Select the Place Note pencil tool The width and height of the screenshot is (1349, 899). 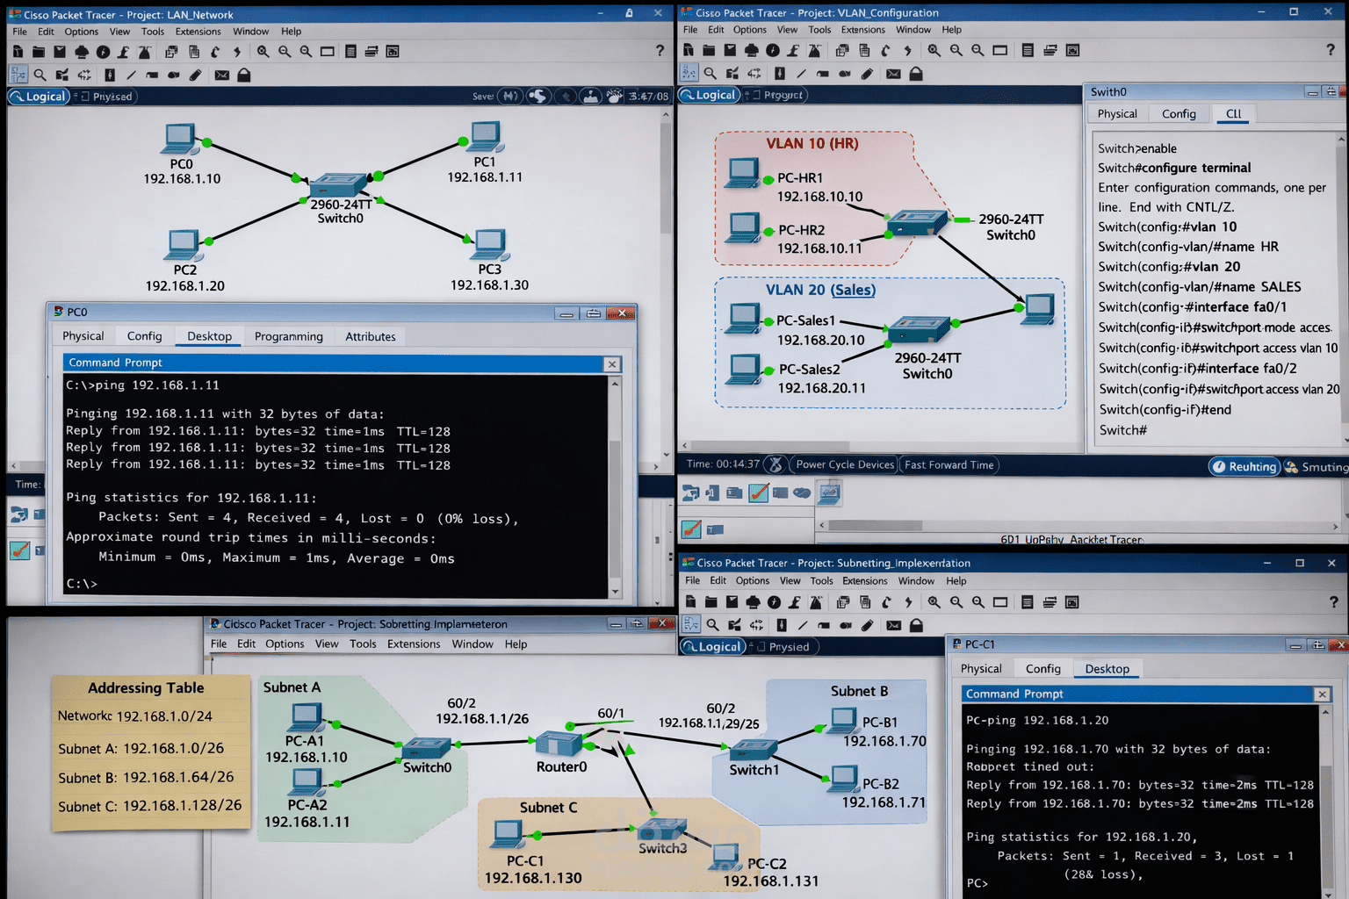195,75
